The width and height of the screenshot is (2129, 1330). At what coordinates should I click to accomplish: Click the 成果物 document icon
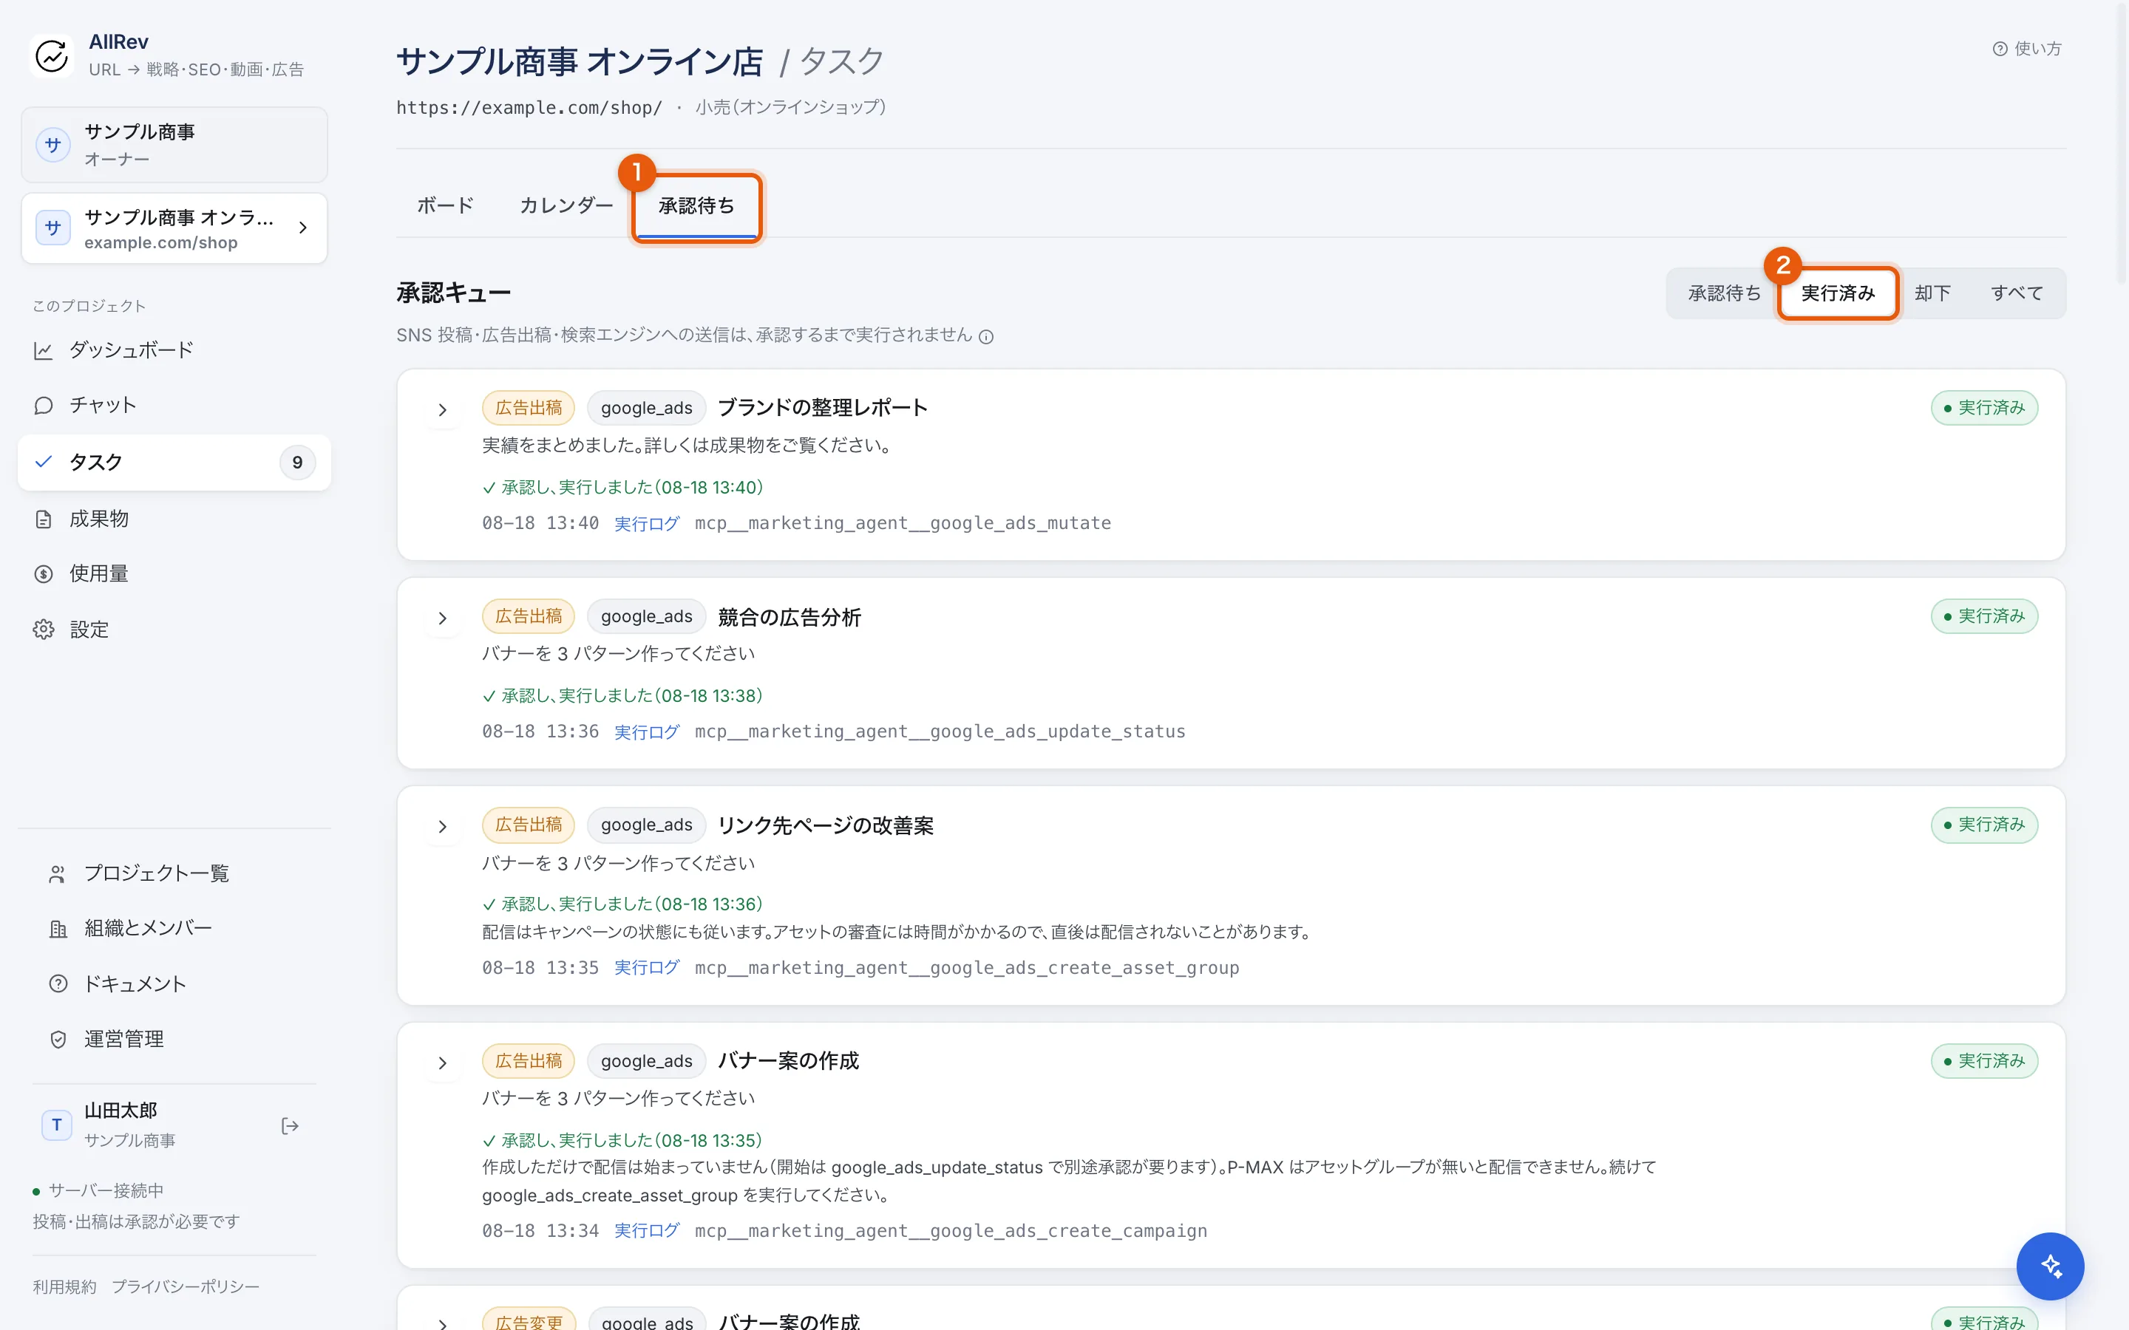click(43, 519)
